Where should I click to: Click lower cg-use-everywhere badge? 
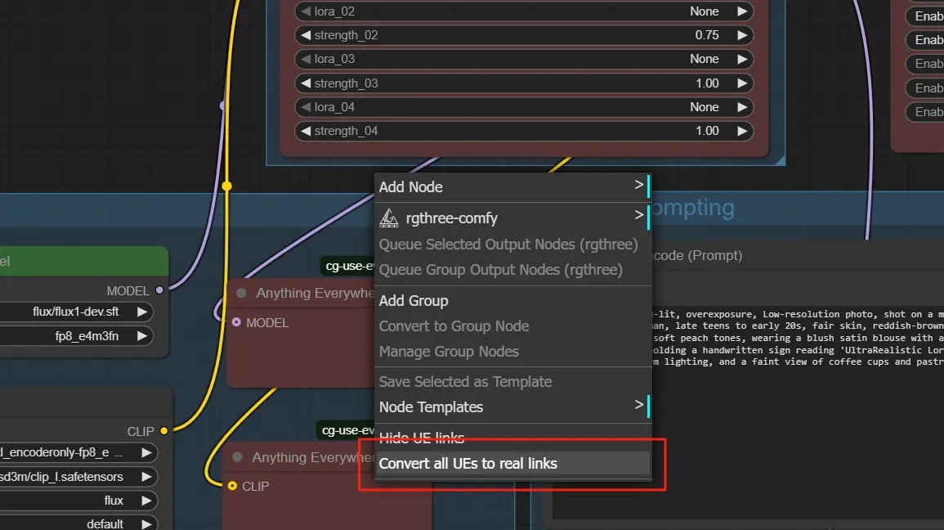coord(347,430)
